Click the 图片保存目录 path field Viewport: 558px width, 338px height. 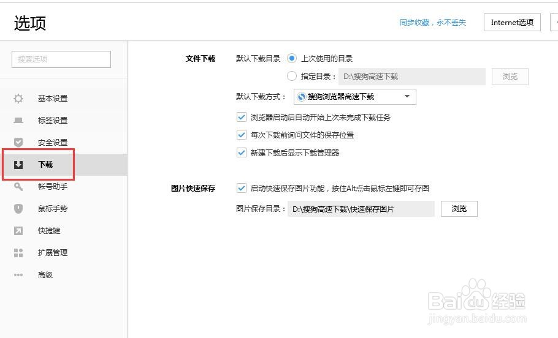point(361,209)
